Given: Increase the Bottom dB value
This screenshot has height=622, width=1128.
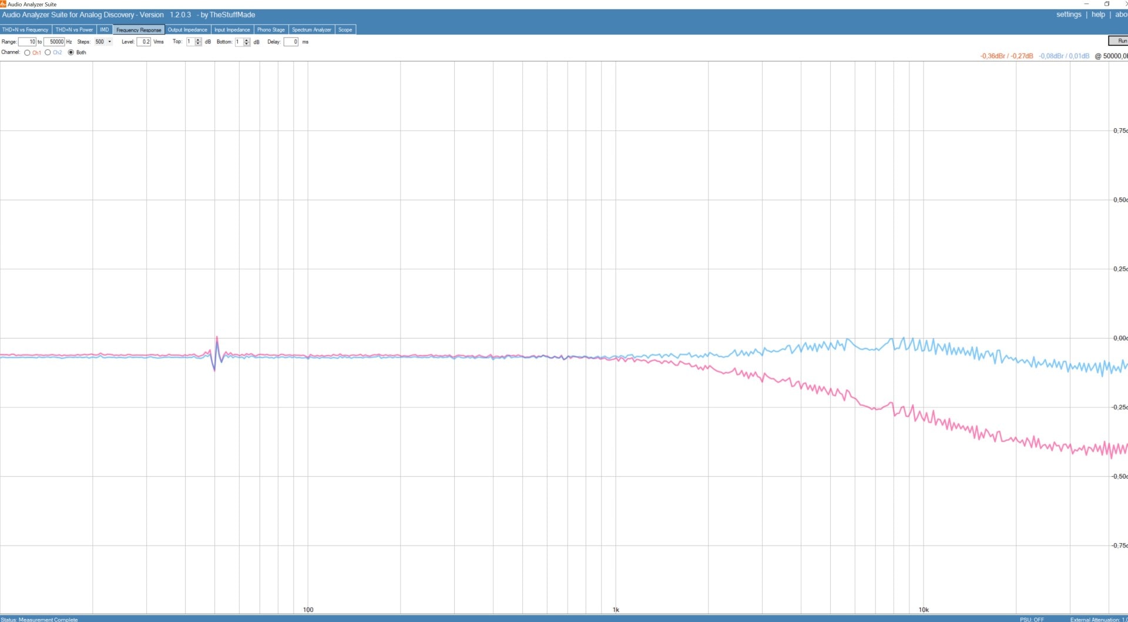Looking at the screenshot, I should [247, 40].
